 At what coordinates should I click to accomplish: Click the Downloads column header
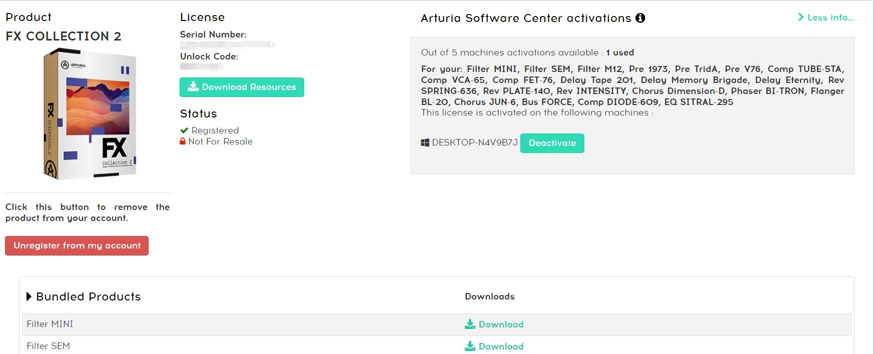point(489,296)
